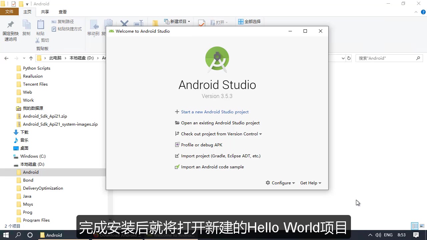Select 下载 in navigation tree
427x240 pixels.
click(24, 132)
